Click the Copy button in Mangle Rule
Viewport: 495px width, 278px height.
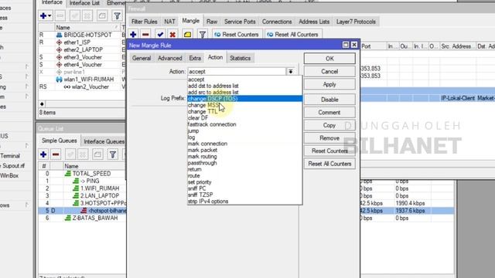click(329, 125)
